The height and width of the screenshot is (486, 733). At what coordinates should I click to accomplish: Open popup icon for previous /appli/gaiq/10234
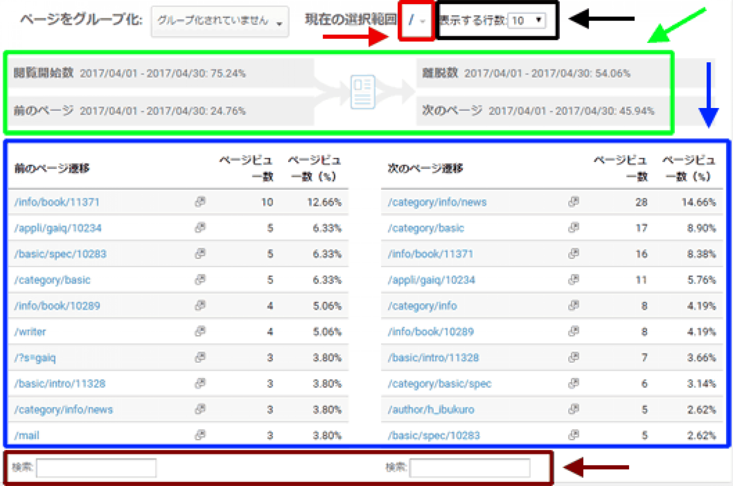[200, 228]
